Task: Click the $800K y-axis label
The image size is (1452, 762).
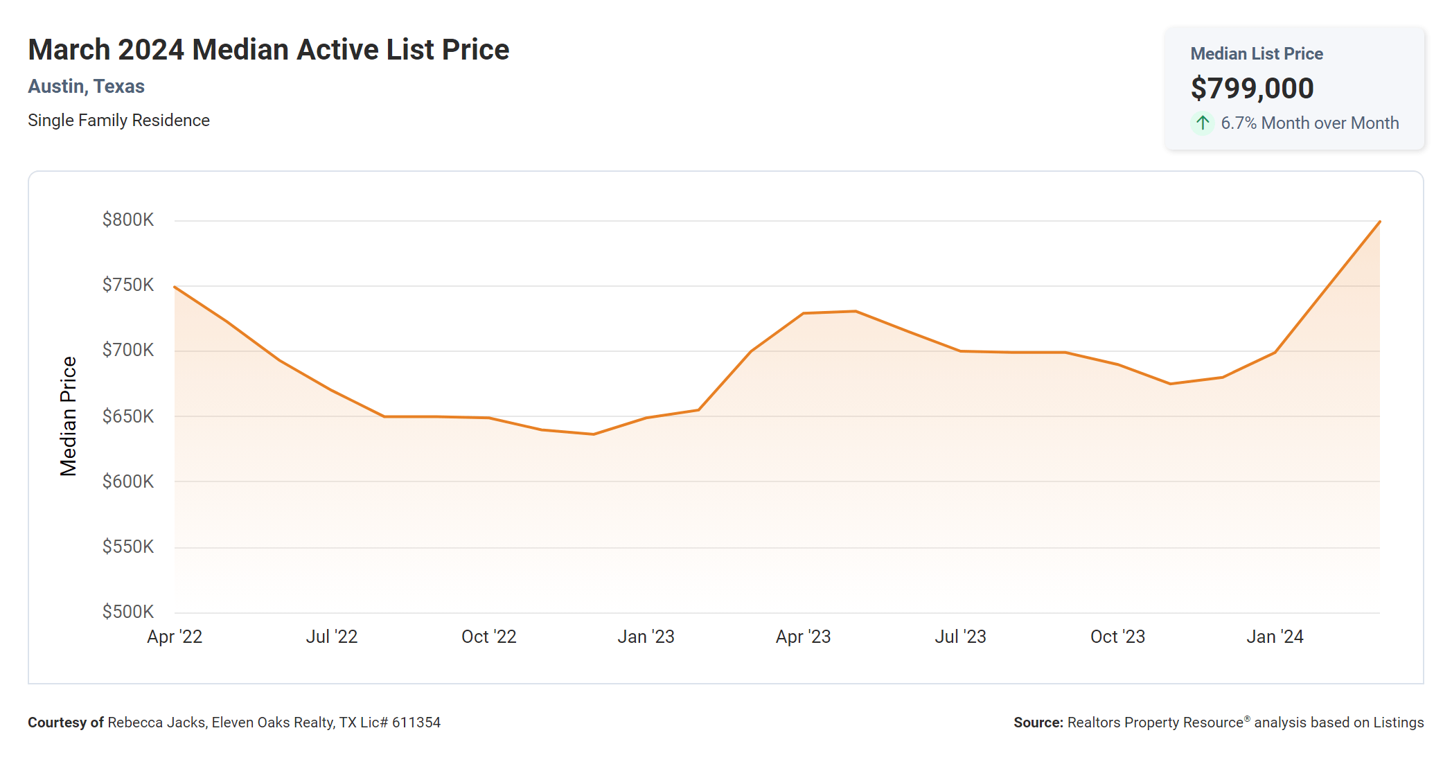Action: (128, 220)
